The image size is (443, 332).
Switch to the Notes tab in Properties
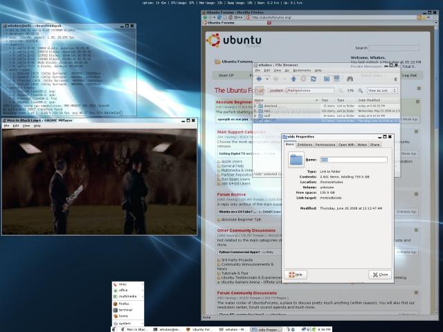(x=362, y=145)
